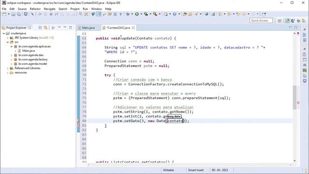Click the scroll down arrow in the editor
Image resolution: width=309 pixels, height=174 pixels.
click(x=295, y=161)
